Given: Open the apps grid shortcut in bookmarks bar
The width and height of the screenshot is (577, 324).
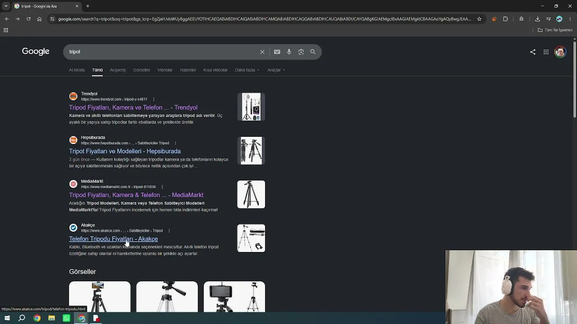Looking at the screenshot, I should (6, 30).
